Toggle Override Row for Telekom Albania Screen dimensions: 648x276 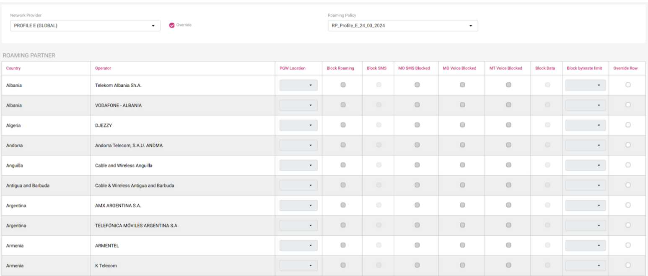tap(628, 85)
